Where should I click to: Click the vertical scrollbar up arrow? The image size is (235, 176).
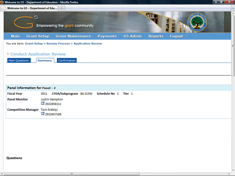pos(233,13)
